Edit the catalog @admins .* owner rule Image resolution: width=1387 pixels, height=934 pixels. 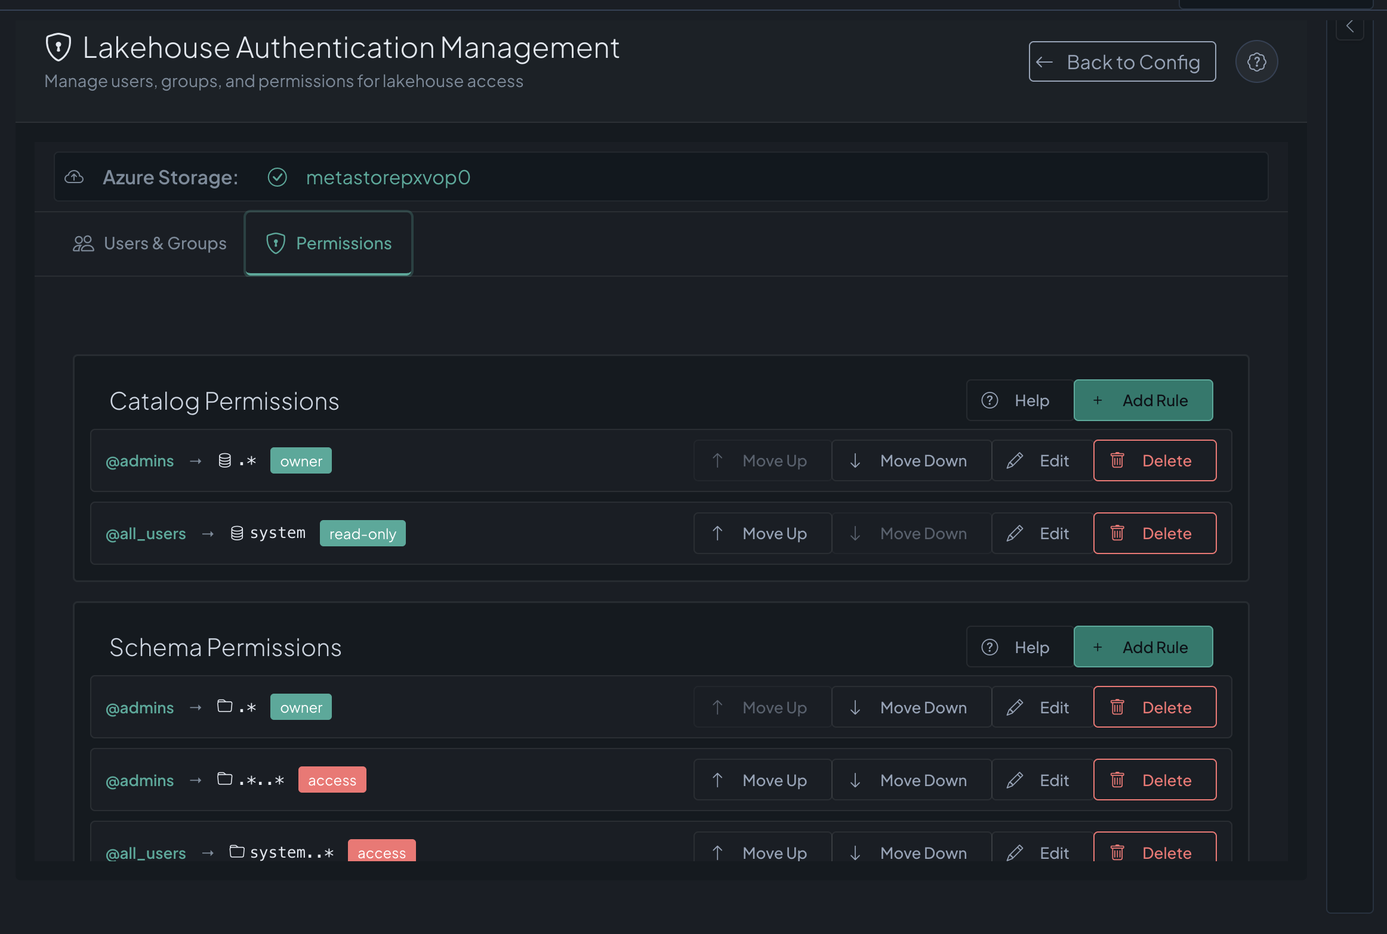click(1042, 460)
